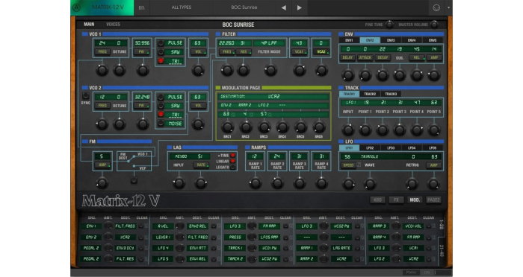The image size is (523, 277).
Task: Select the ENV5 tab
Action: (433, 40)
